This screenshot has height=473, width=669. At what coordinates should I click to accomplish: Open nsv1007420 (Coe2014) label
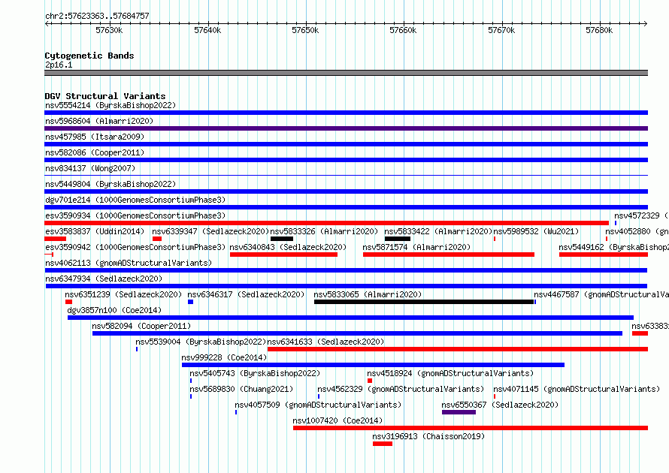click(338, 420)
